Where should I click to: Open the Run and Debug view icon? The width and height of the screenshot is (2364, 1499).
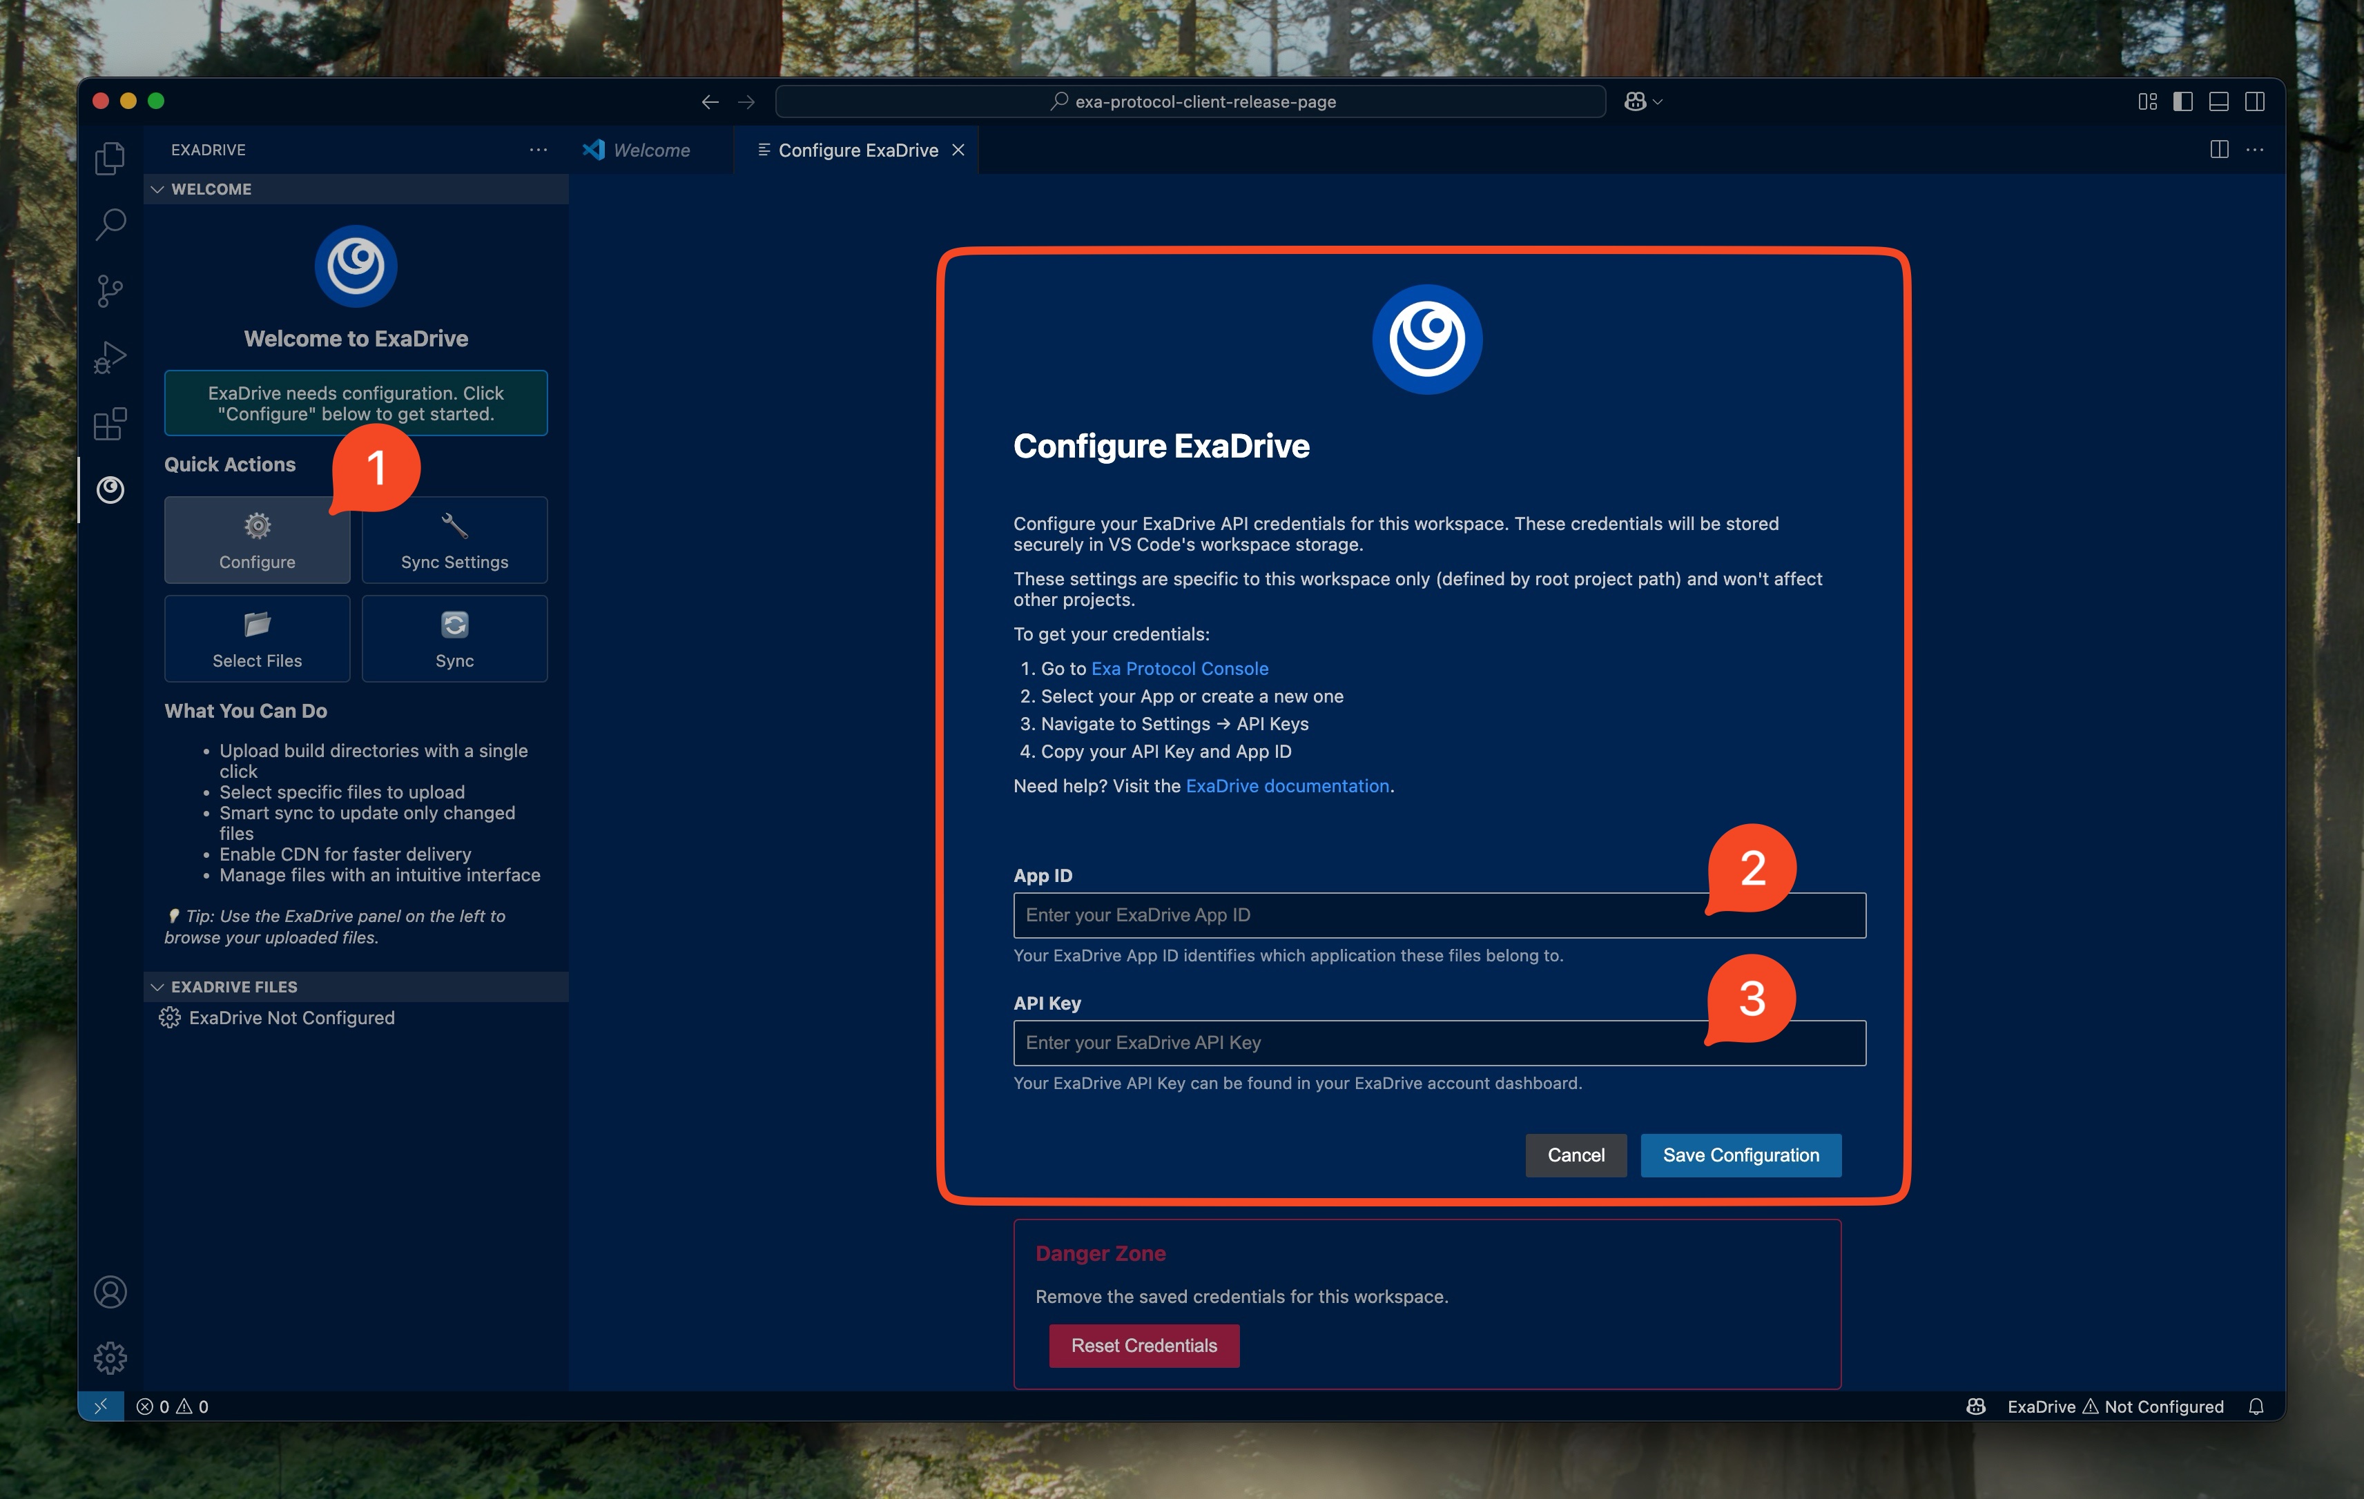click(x=110, y=357)
